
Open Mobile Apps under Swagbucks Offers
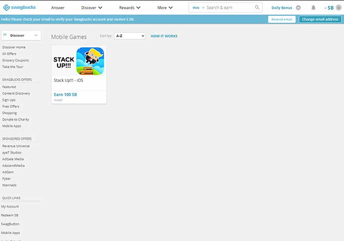[x=12, y=126]
